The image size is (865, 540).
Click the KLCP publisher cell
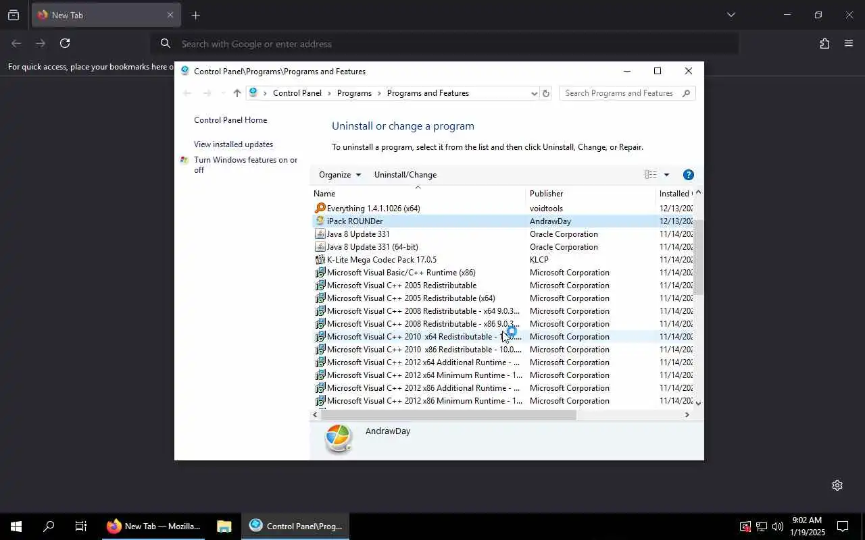click(539, 260)
